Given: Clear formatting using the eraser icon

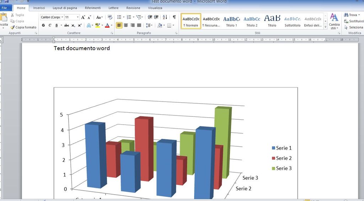Looking at the screenshot, I should tap(110, 17).
